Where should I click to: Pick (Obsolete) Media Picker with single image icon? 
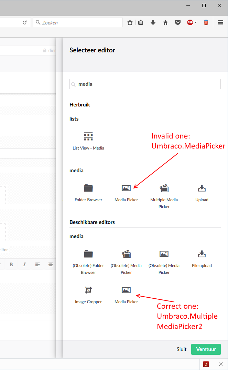coord(164,262)
